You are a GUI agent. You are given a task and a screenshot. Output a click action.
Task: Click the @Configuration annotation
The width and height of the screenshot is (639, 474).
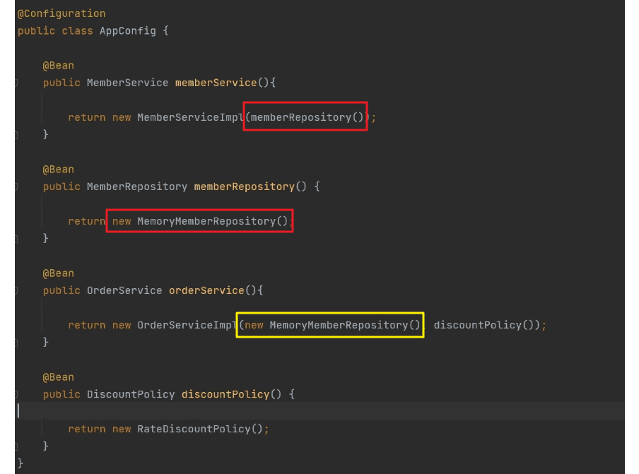click(61, 13)
